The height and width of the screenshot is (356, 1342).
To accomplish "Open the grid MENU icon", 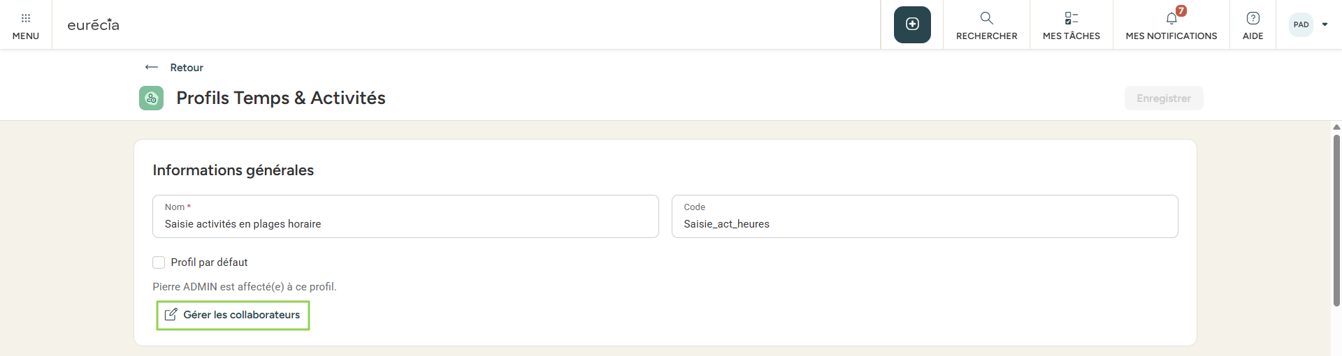I will click(26, 18).
